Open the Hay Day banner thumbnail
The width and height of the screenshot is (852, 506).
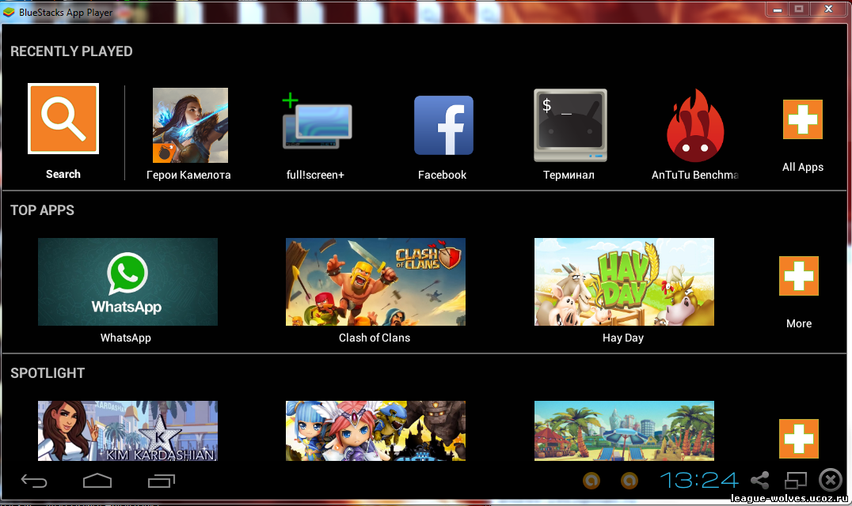[x=624, y=281]
